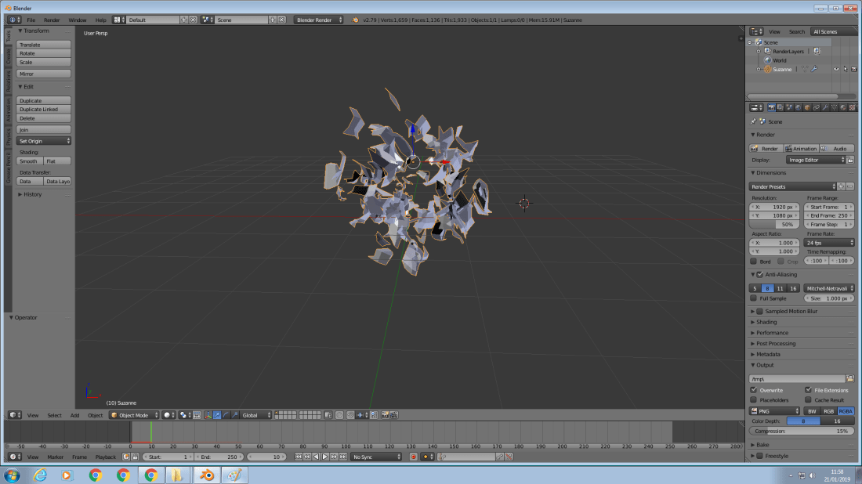Screen dimensions: 862x484
Task: Disable the Anti-Aliasing checkbox
Action: click(x=759, y=274)
